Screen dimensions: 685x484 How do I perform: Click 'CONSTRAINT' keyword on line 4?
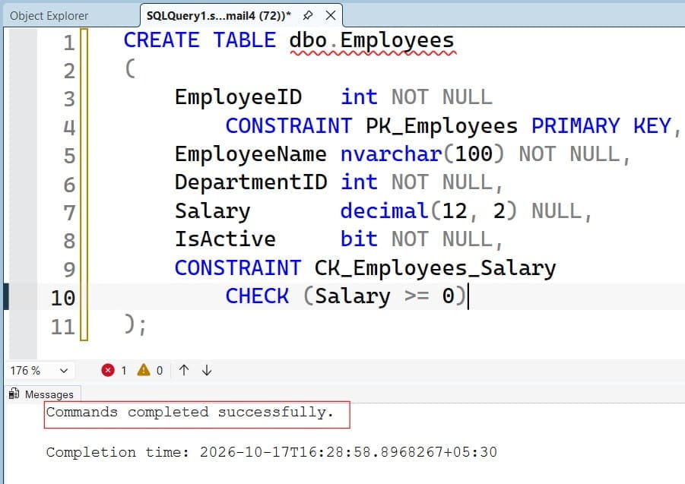point(288,126)
